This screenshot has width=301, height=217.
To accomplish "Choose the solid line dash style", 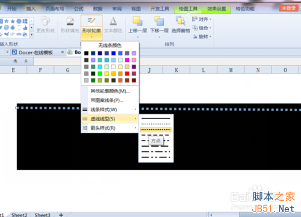I will 156,118.
